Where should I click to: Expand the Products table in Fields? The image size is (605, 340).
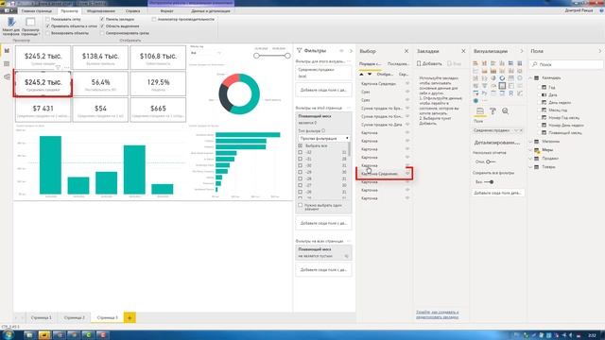(531, 167)
